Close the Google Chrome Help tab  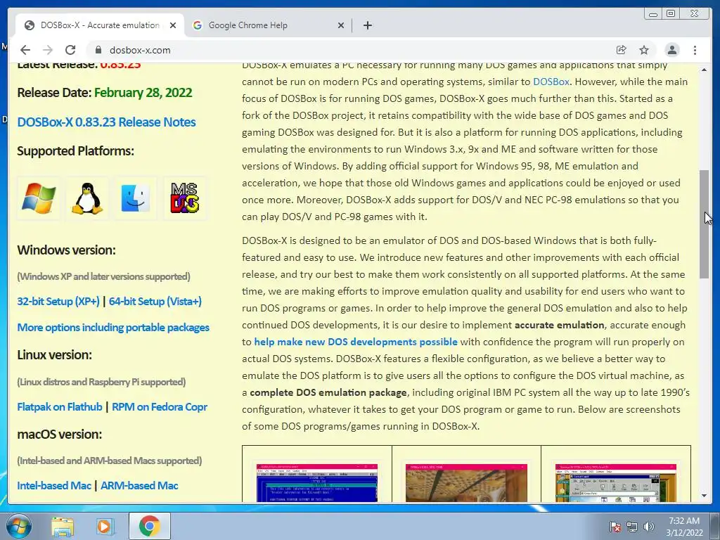(341, 25)
